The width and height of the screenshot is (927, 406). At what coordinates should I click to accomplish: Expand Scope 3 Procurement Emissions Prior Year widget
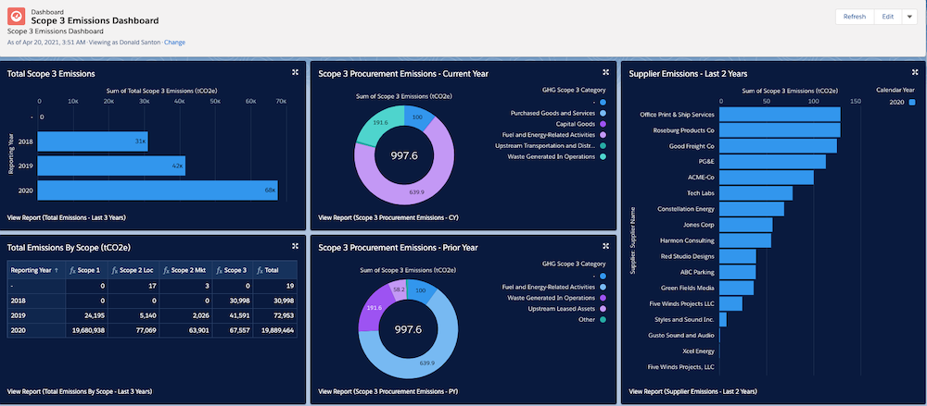tap(605, 246)
